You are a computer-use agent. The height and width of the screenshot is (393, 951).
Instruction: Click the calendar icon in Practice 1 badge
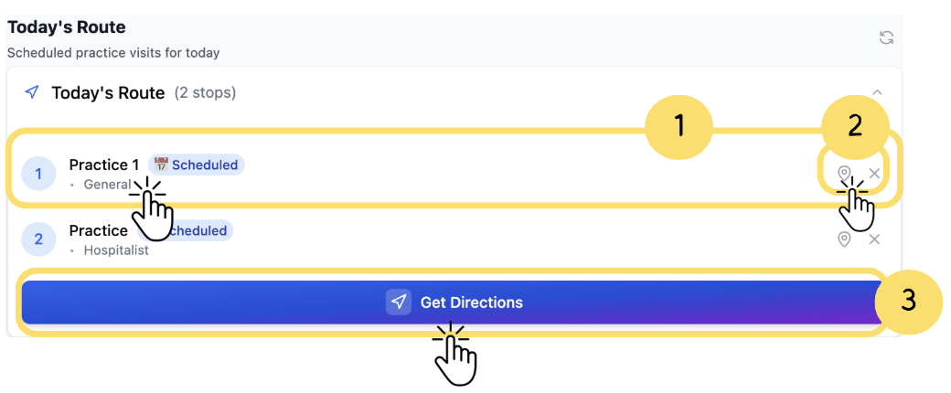[x=161, y=165]
